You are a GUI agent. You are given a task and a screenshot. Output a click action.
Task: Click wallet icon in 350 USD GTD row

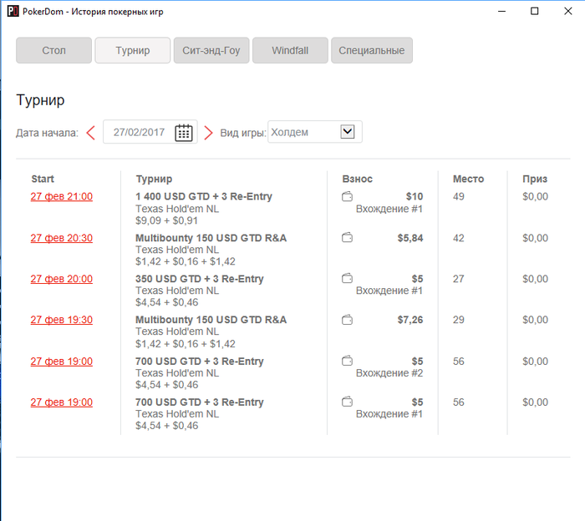[x=347, y=278]
